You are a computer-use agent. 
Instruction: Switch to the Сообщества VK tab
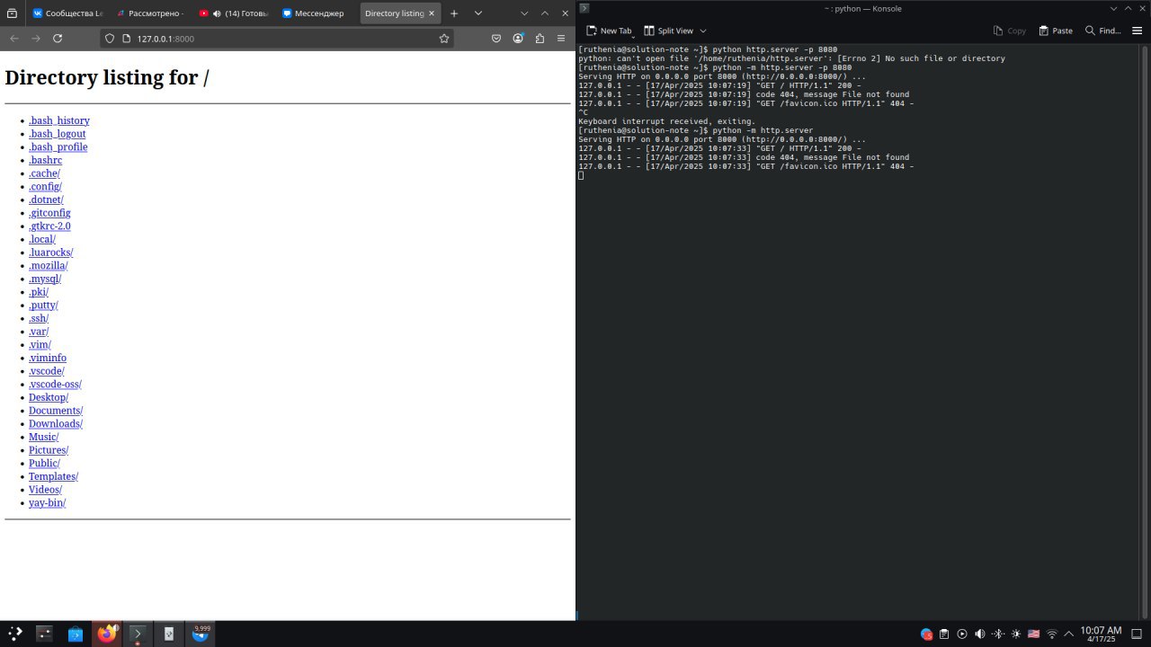click(68, 13)
